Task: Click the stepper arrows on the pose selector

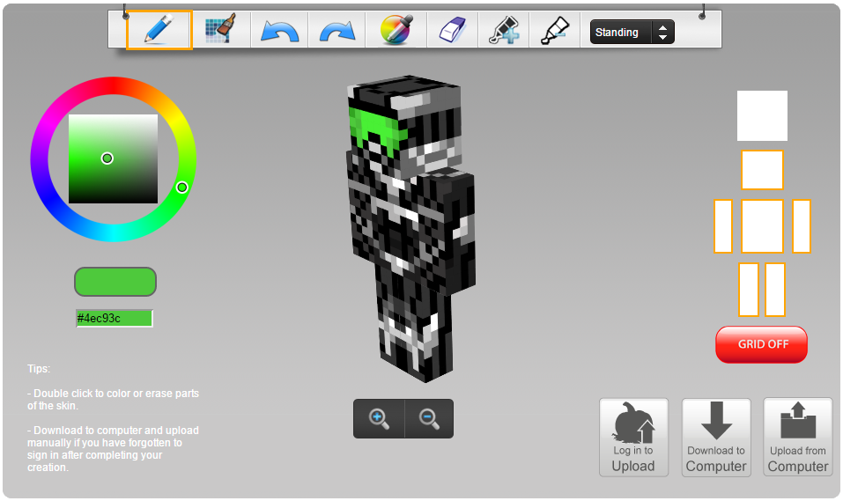Action: (662, 33)
